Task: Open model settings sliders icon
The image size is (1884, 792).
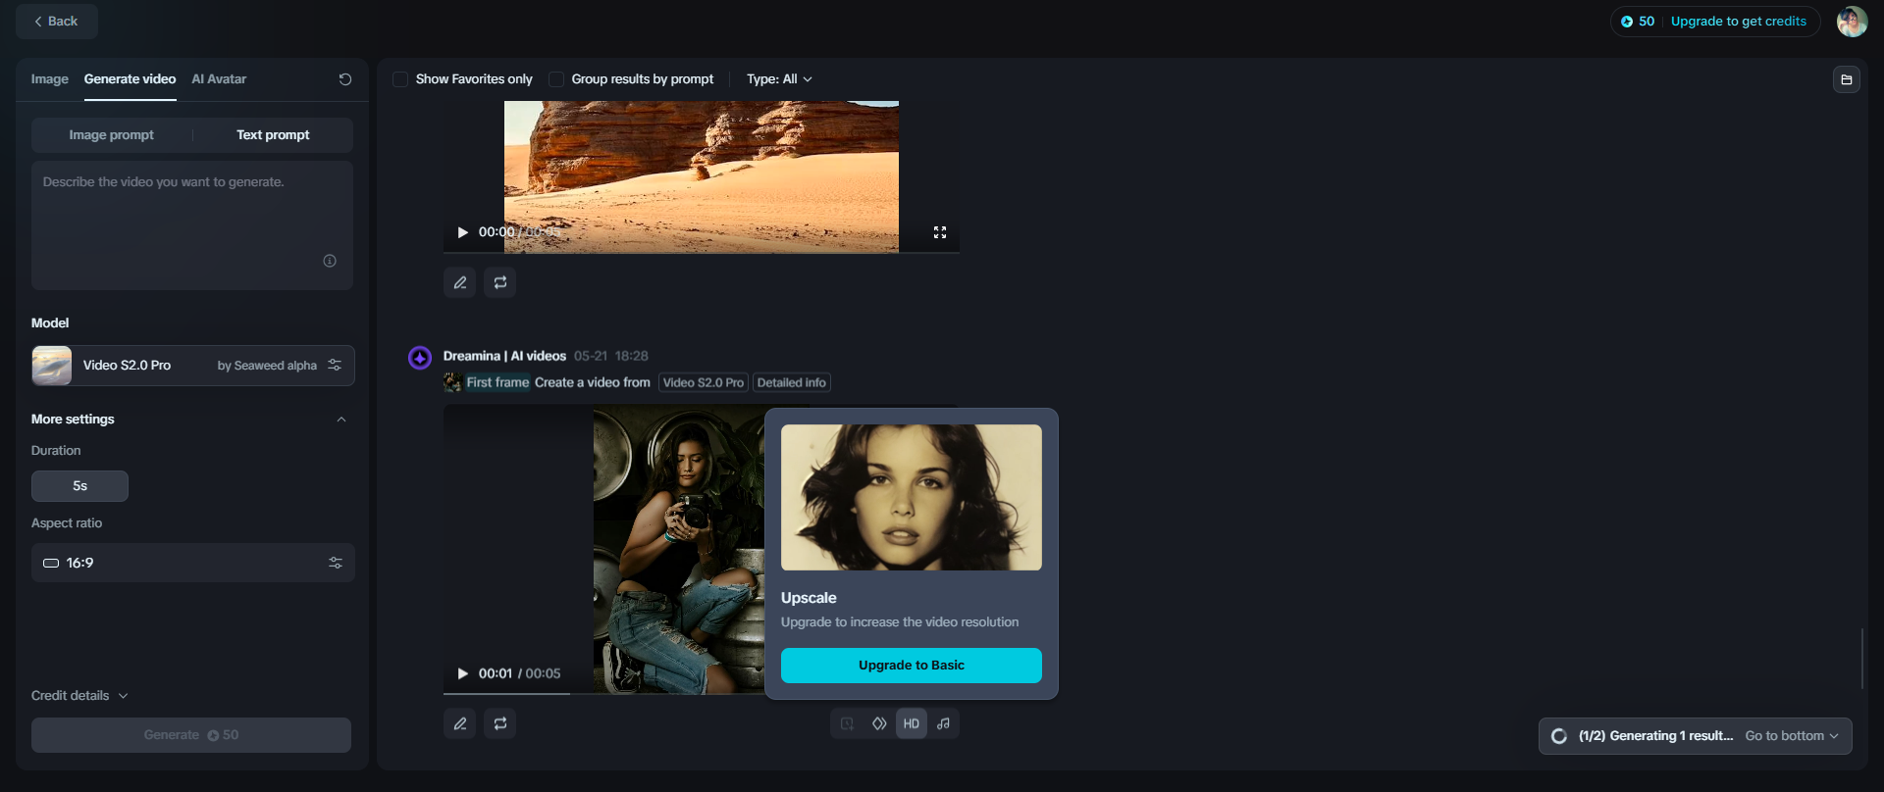Action: click(x=335, y=366)
